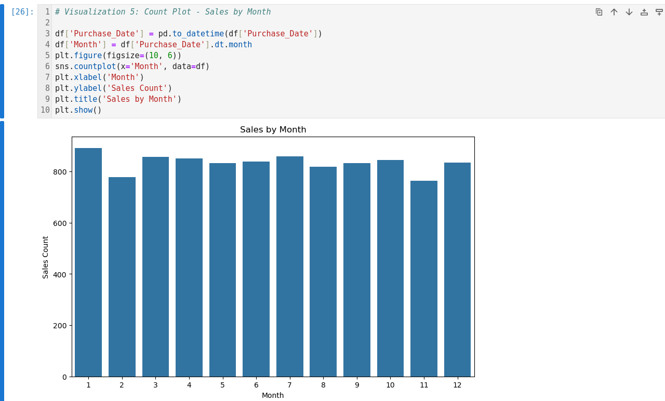This screenshot has width=665, height=401.
Task: Click the comment line 'Visualization 5'
Action: 163,12
